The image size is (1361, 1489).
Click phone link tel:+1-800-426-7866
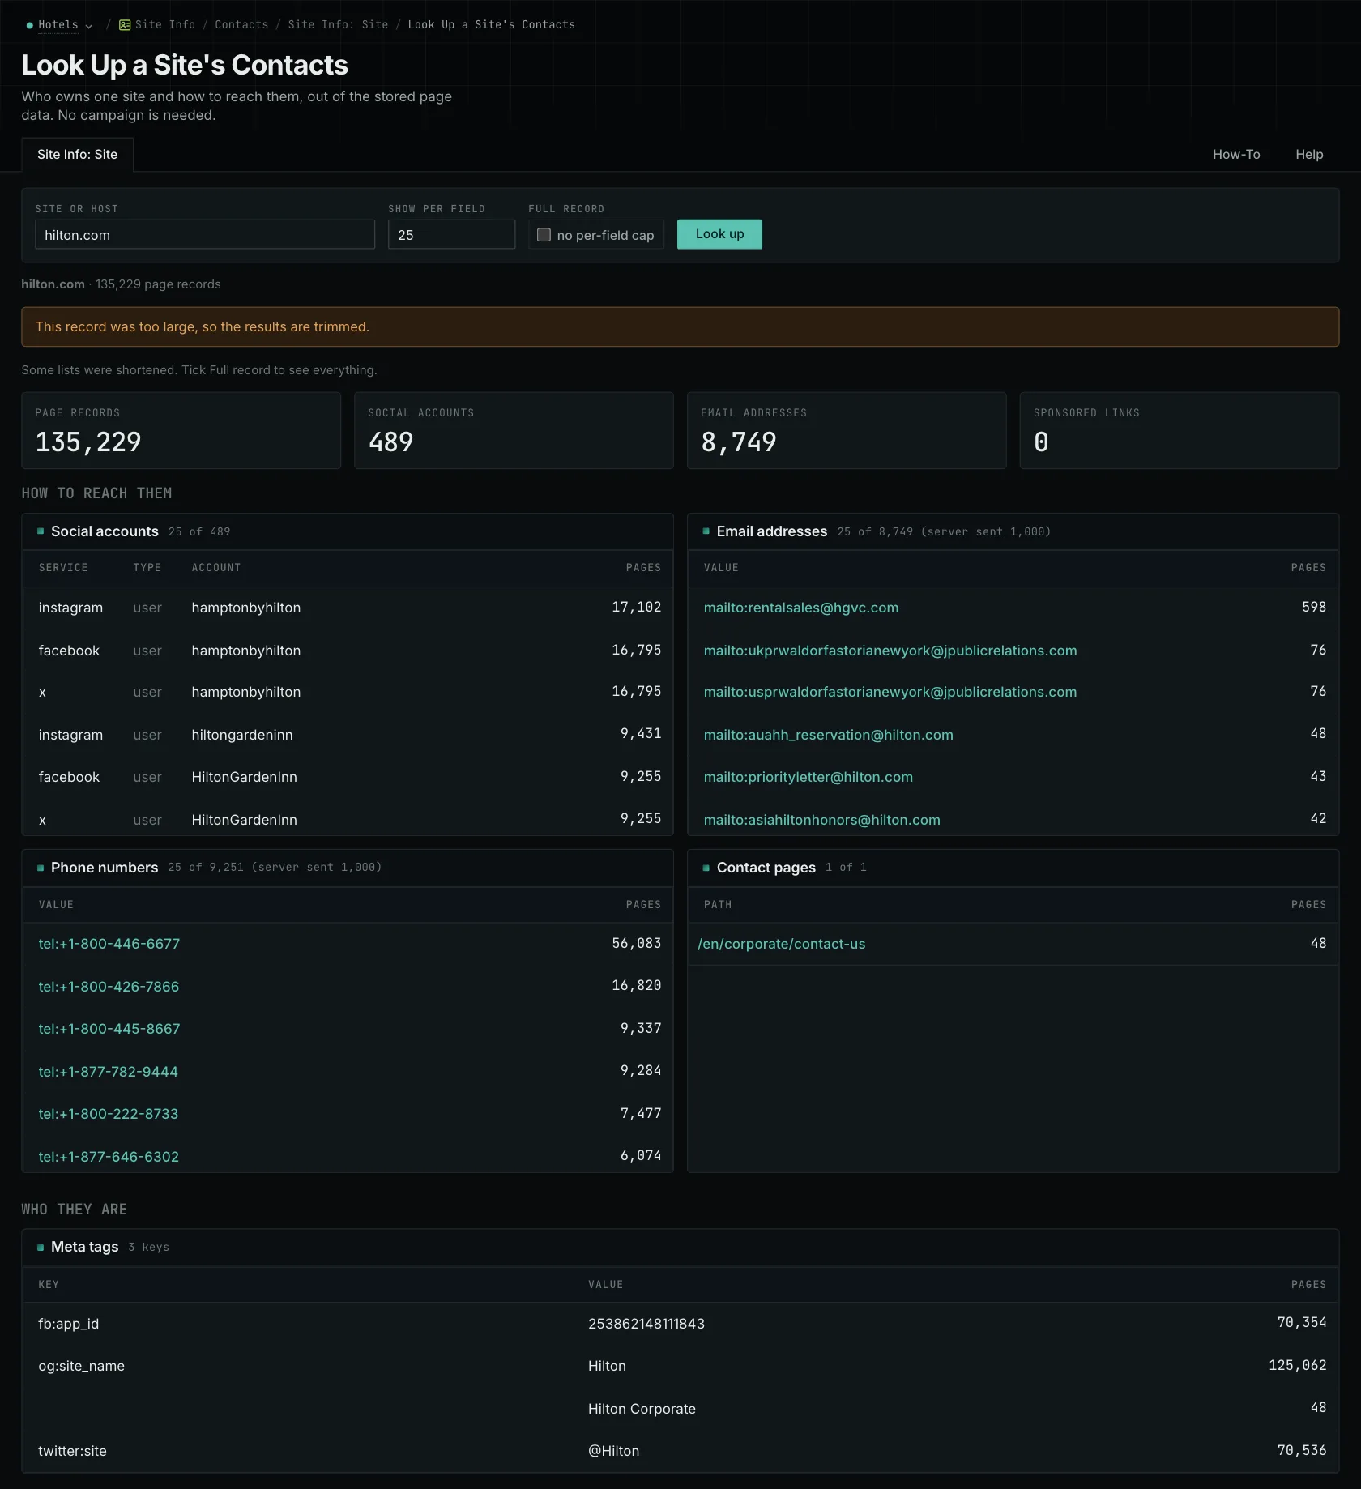point(109,987)
